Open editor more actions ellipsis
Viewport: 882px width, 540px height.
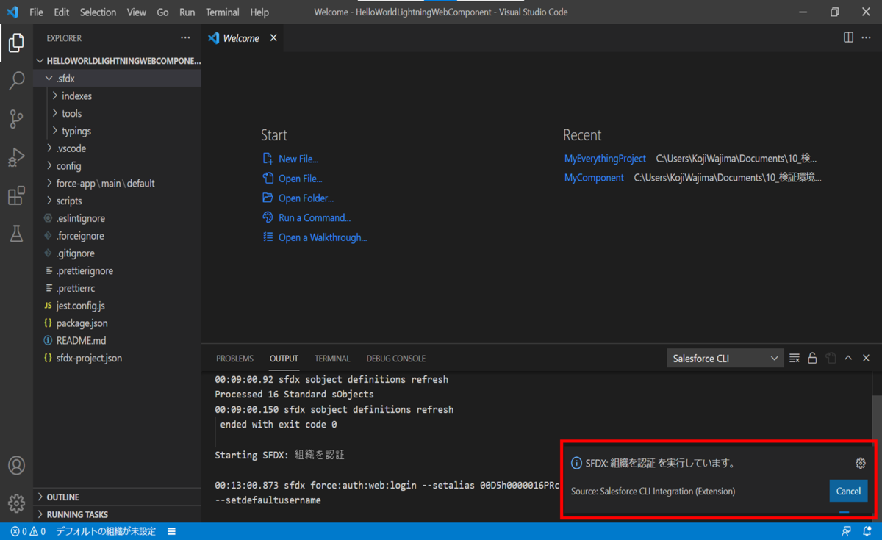866,37
